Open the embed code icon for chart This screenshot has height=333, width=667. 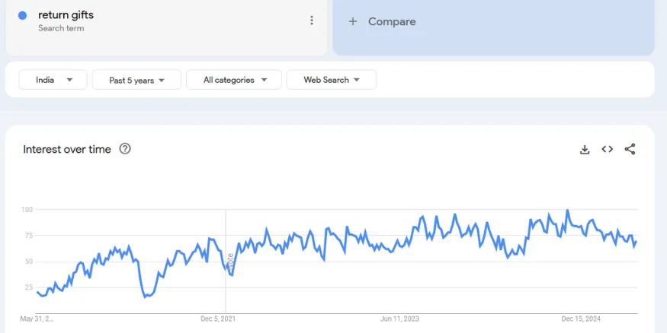[608, 150]
